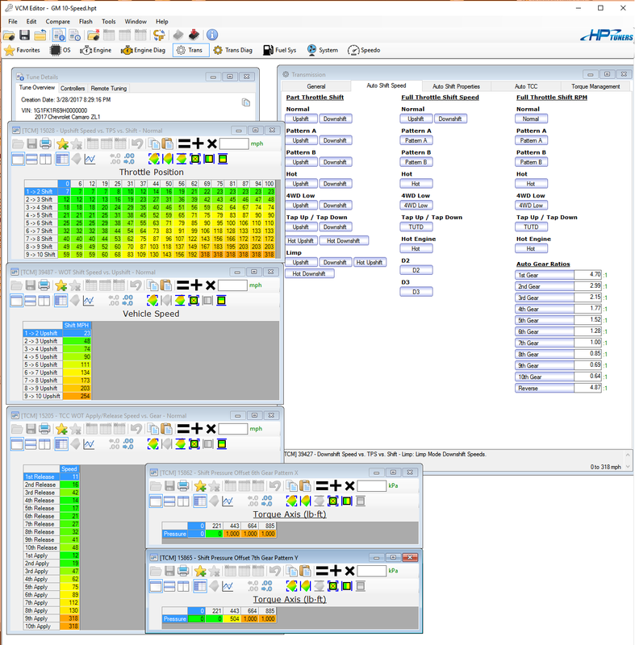Copy tune overview info icon in Tune Details
635x645 pixels.
246,102
